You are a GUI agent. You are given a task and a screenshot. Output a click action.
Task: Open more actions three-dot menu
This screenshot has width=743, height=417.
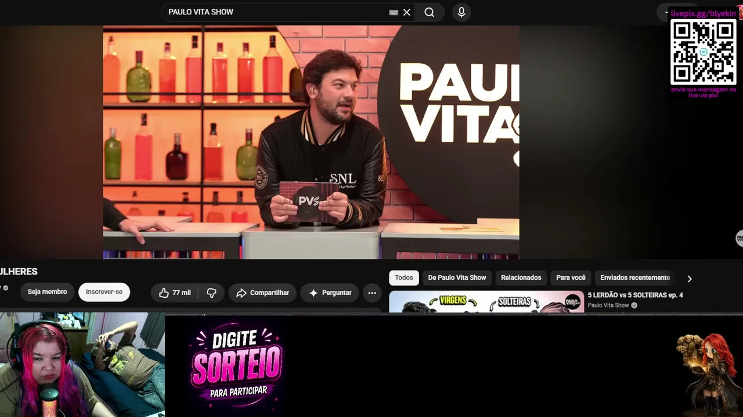372,293
